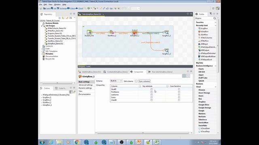The width and height of the screenshot is (259, 145).
Task: Choose tUniqRow in Recently Used palette
Action: (204, 31)
